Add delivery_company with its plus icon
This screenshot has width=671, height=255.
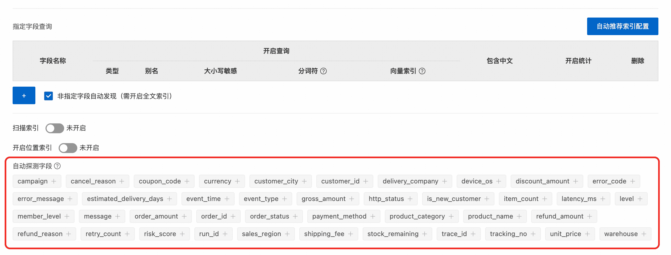pos(445,181)
